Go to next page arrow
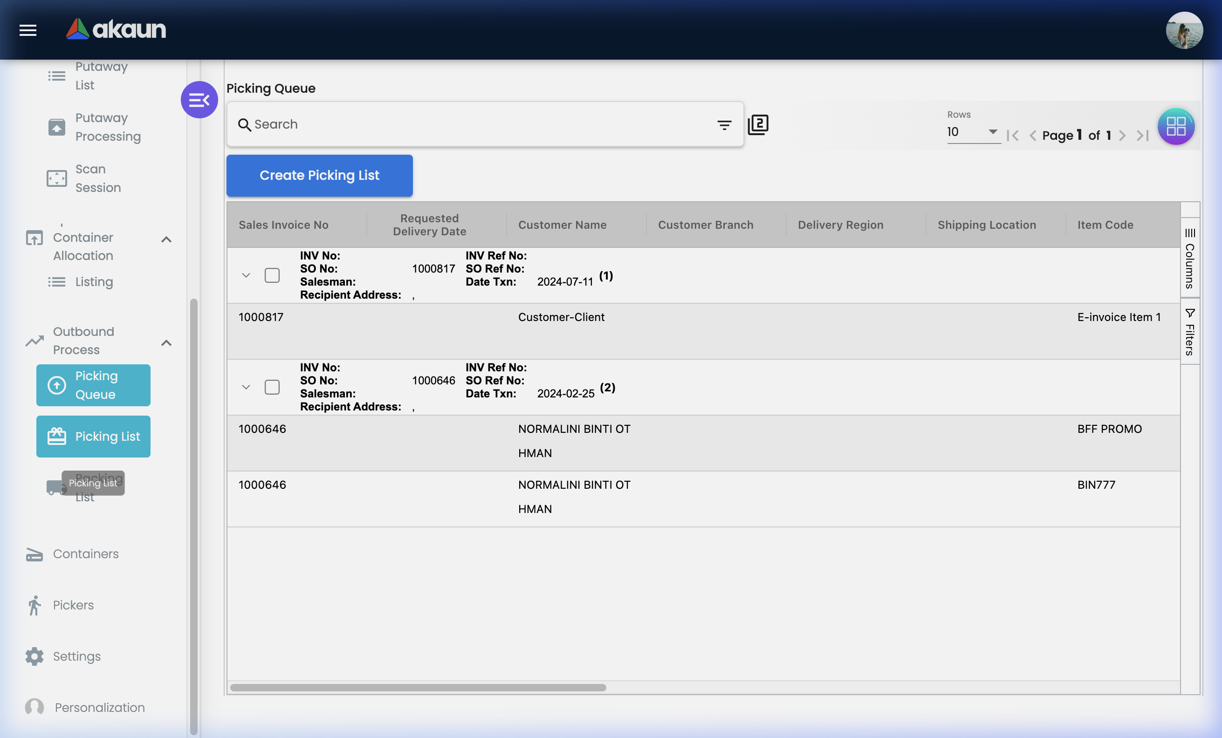This screenshot has height=738, width=1222. coord(1123,136)
